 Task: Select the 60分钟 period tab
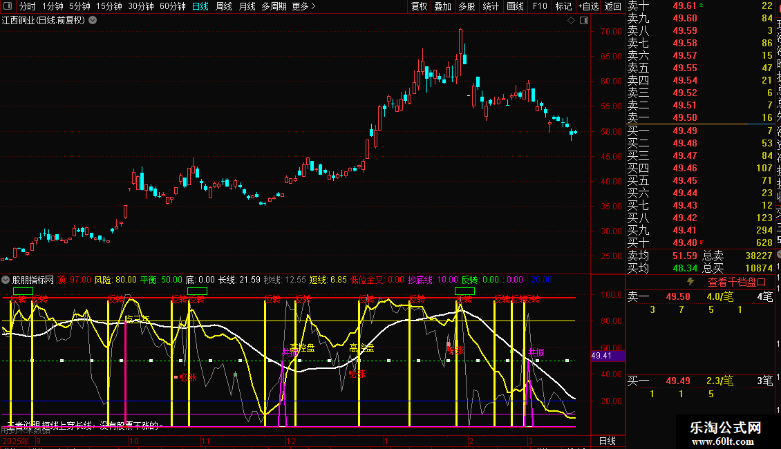pyautogui.click(x=172, y=6)
